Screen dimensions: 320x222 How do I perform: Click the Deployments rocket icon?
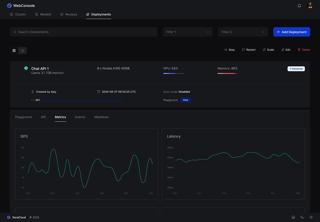point(88,14)
